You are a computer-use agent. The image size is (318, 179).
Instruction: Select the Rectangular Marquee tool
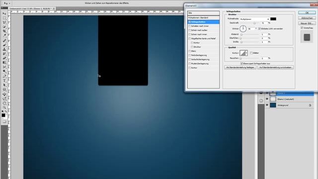[x=4, y=18]
